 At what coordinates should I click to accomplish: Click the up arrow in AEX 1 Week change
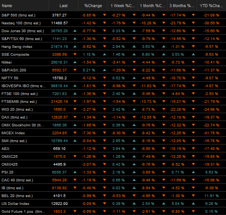point(134,148)
